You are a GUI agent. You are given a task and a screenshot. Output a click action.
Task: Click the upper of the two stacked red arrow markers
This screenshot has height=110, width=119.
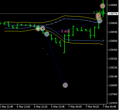(x=98, y=15)
